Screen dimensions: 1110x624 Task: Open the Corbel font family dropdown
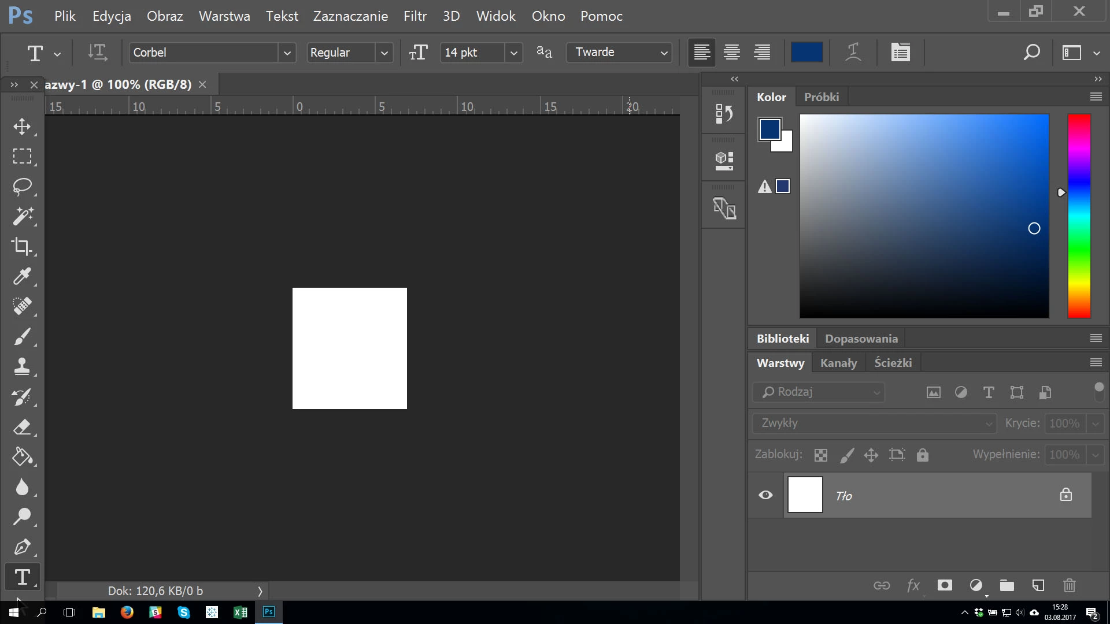(287, 53)
